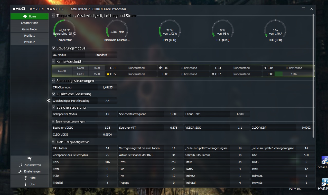Screen dimensions: 328x195
Task: Collapse the DRAM-Timingkonfiguration subsection
Action: pyautogui.click(x=53, y=142)
